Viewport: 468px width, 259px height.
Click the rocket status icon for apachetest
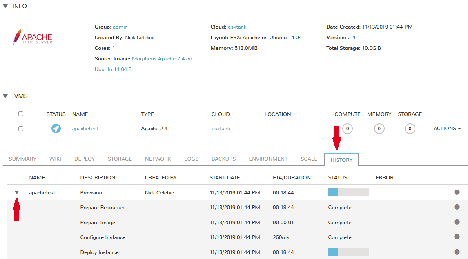56,129
